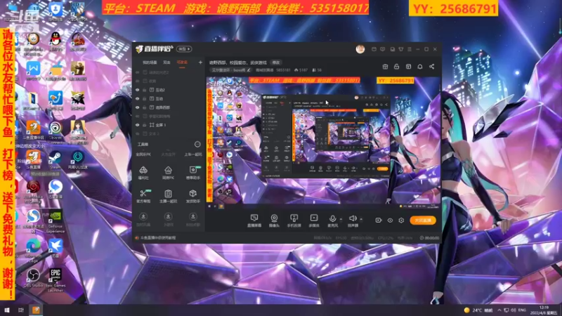Open the clipboard tool icon
This screenshot has width=562, height=316.
tap(168, 194)
